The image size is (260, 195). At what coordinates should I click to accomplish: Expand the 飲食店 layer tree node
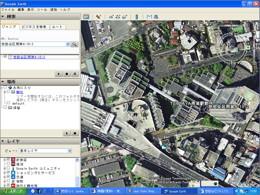pyautogui.click(x=5, y=160)
